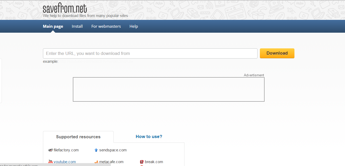This screenshot has width=345, height=166.
Task: Click the savefrom.net logo
Action: pos(65,8)
